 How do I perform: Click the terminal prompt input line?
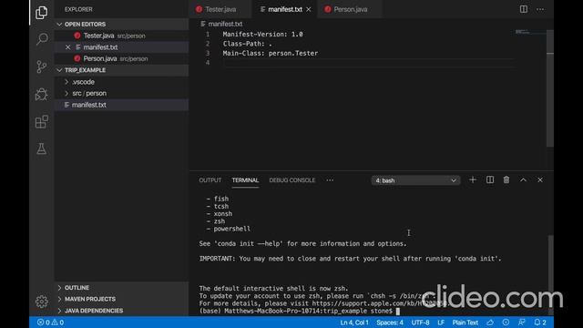(x=300, y=311)
